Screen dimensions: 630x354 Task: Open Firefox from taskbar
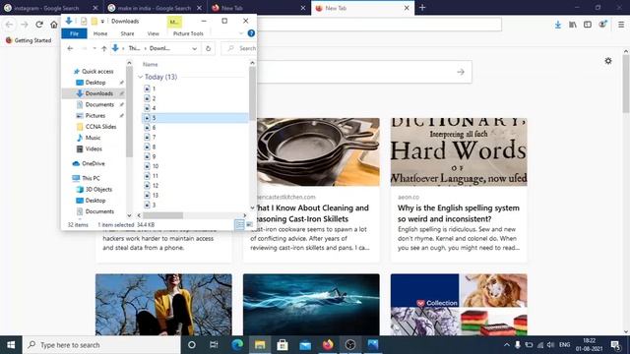click(328, 345)
